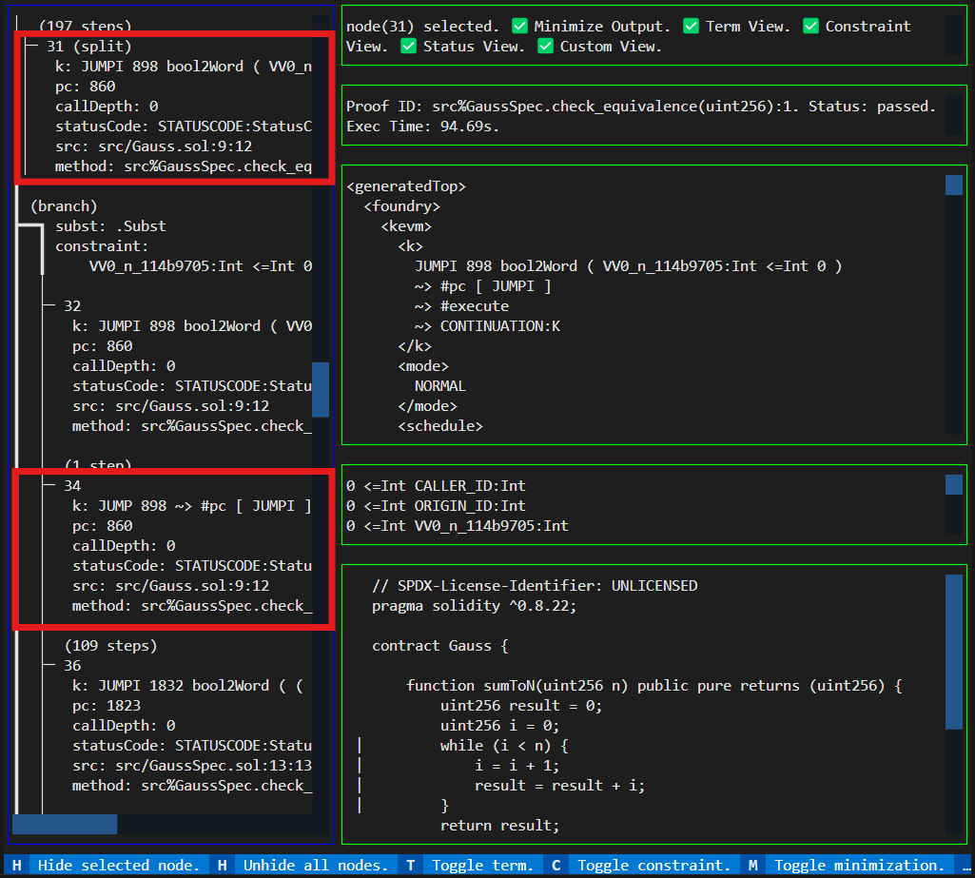Select node 31 (split) in the tree
The image size is (975, 878).
(x=88, y=46)
